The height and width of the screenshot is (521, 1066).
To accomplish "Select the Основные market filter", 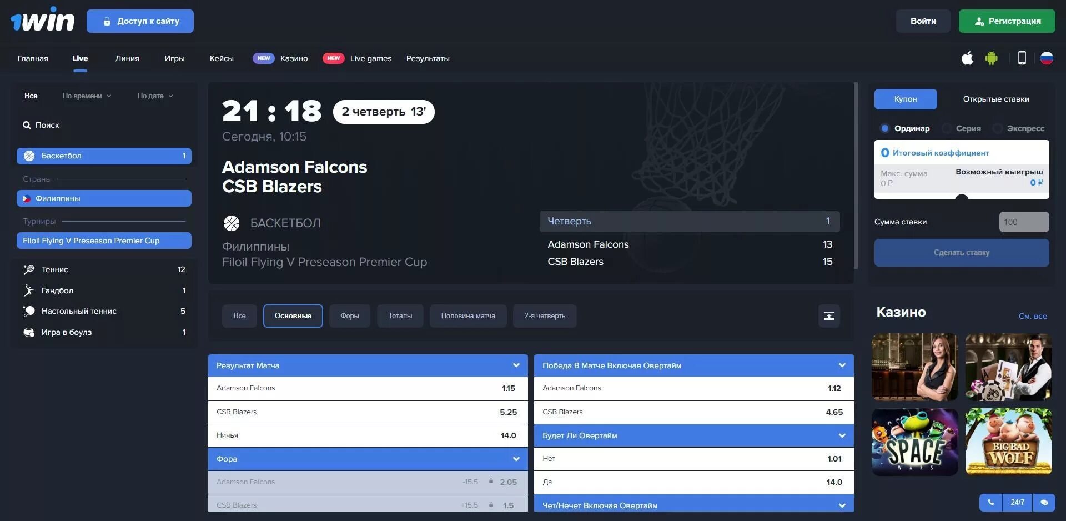I will (293, 316).
